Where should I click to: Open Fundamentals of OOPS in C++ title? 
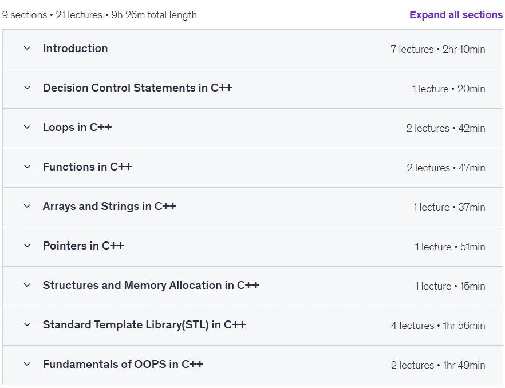(123, 365)
